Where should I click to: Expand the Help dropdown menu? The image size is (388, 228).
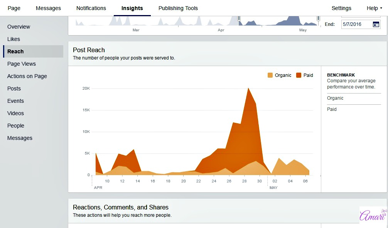coord(374,8)
